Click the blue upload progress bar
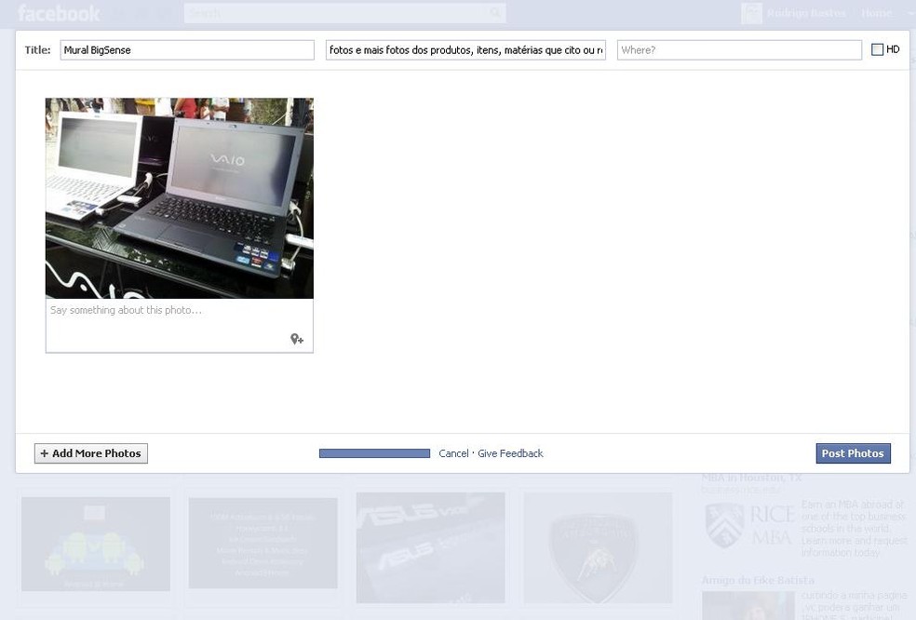Viewport: 916px width, 620px height. click(x=374, y=453)
